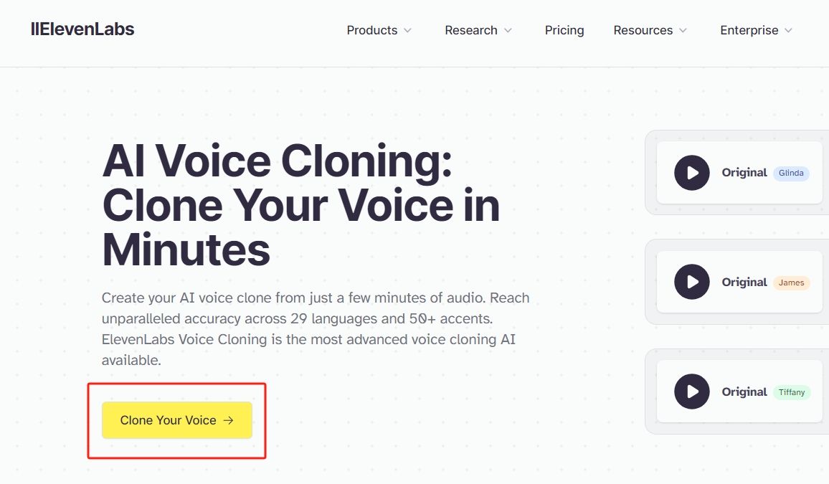Select the Tiffany voice tag
Viewport: 829px width, 484px height.
coord(792,392)
